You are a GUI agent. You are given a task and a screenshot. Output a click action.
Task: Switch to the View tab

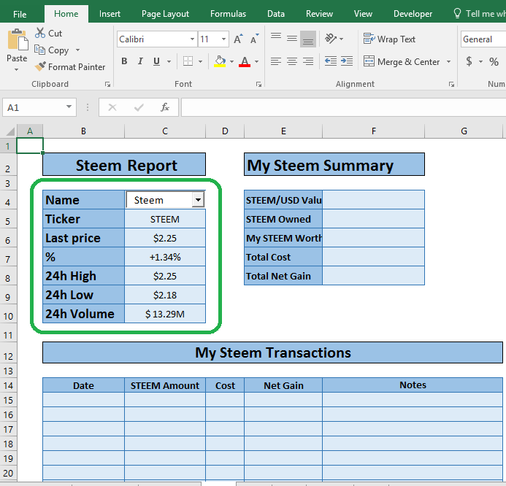pyautogui.click(x=363, y=14)
